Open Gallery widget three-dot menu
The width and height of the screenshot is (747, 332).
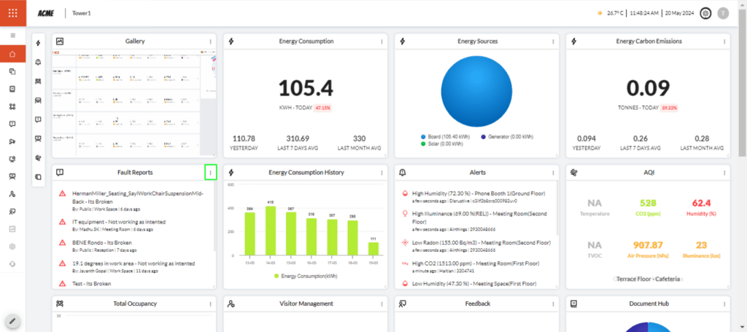(x=210, y=41)
